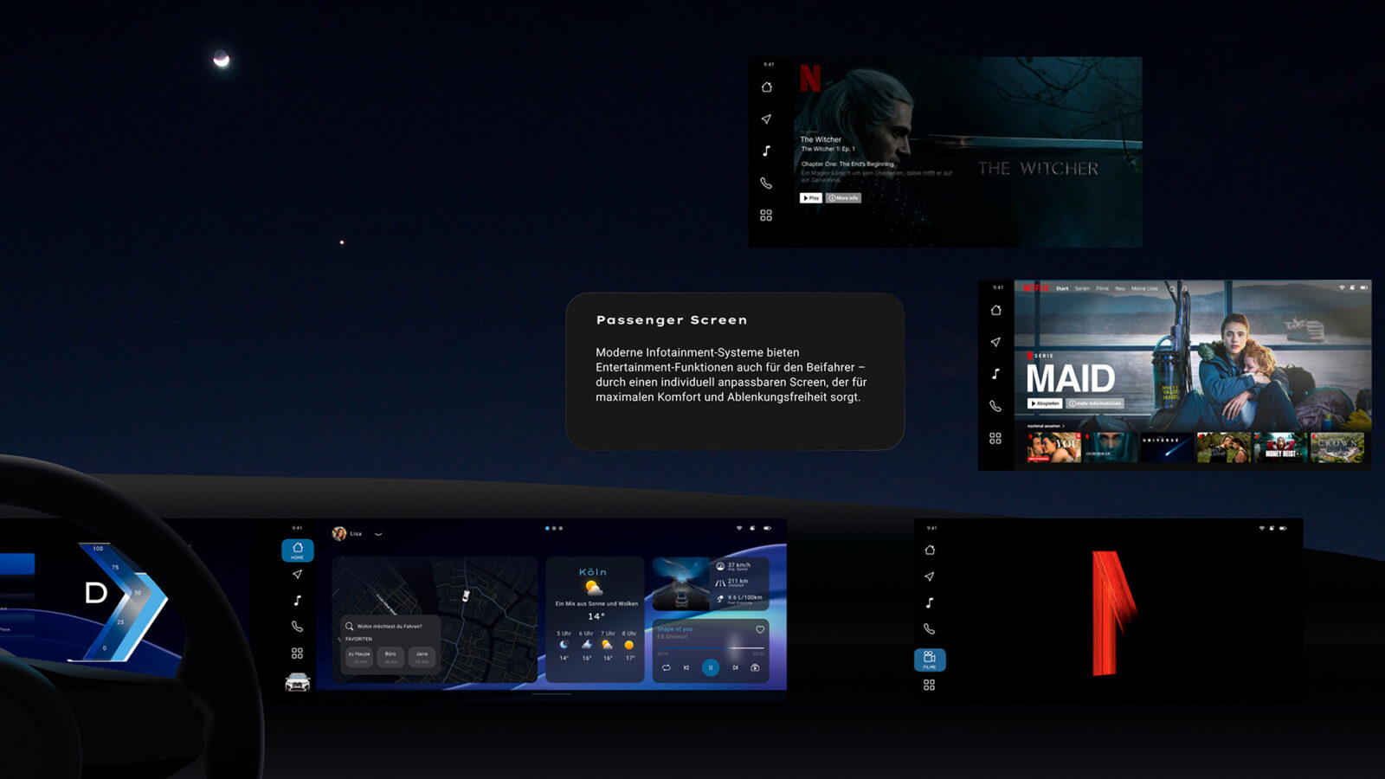Select the 'zu Hause' favorite destination
Image resolution: width=1385 pixels, height=779 pixels.
pos(359,657)
